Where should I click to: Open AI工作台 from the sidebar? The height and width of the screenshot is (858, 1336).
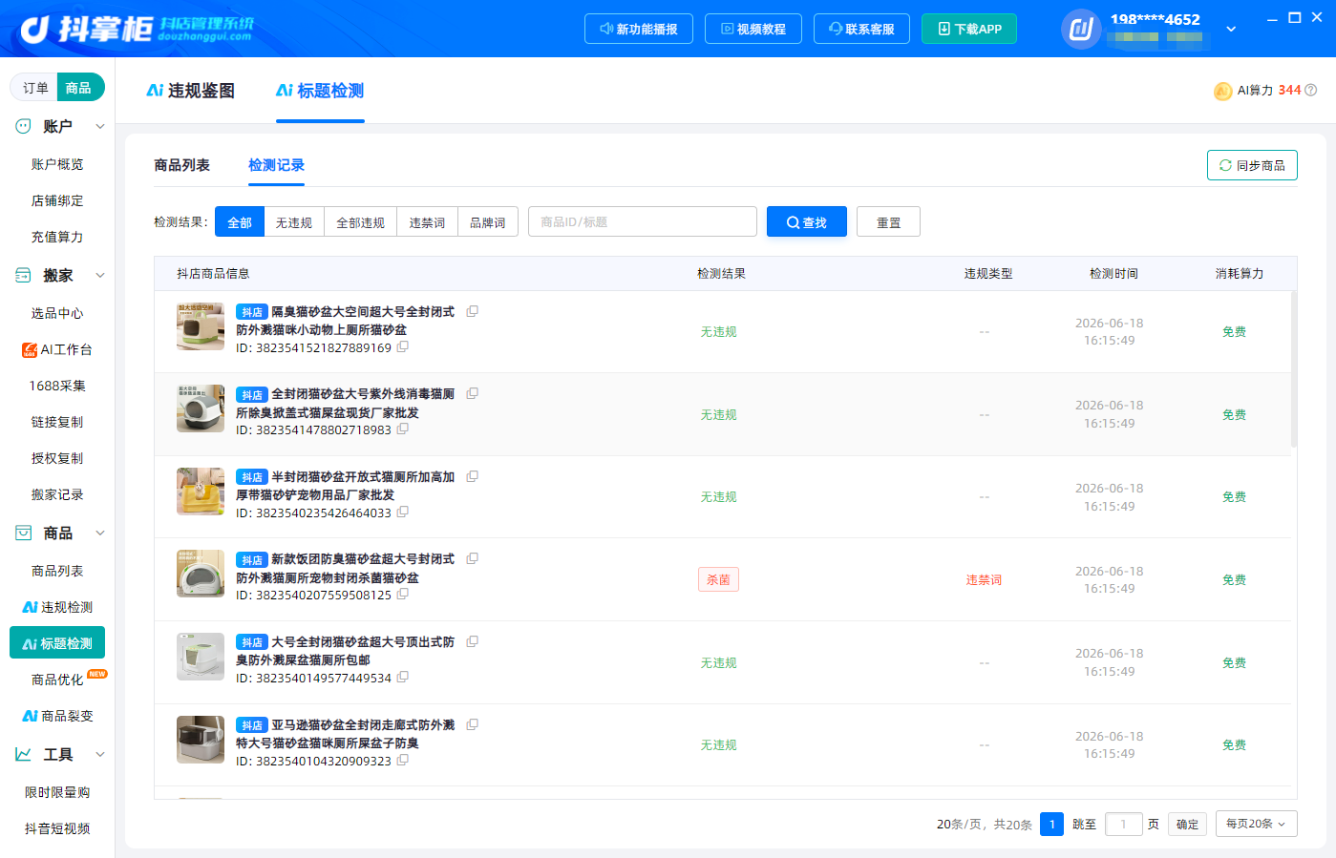click(57, 349)
